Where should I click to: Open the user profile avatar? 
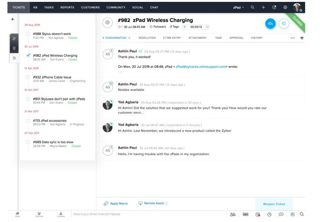[297, 7]
